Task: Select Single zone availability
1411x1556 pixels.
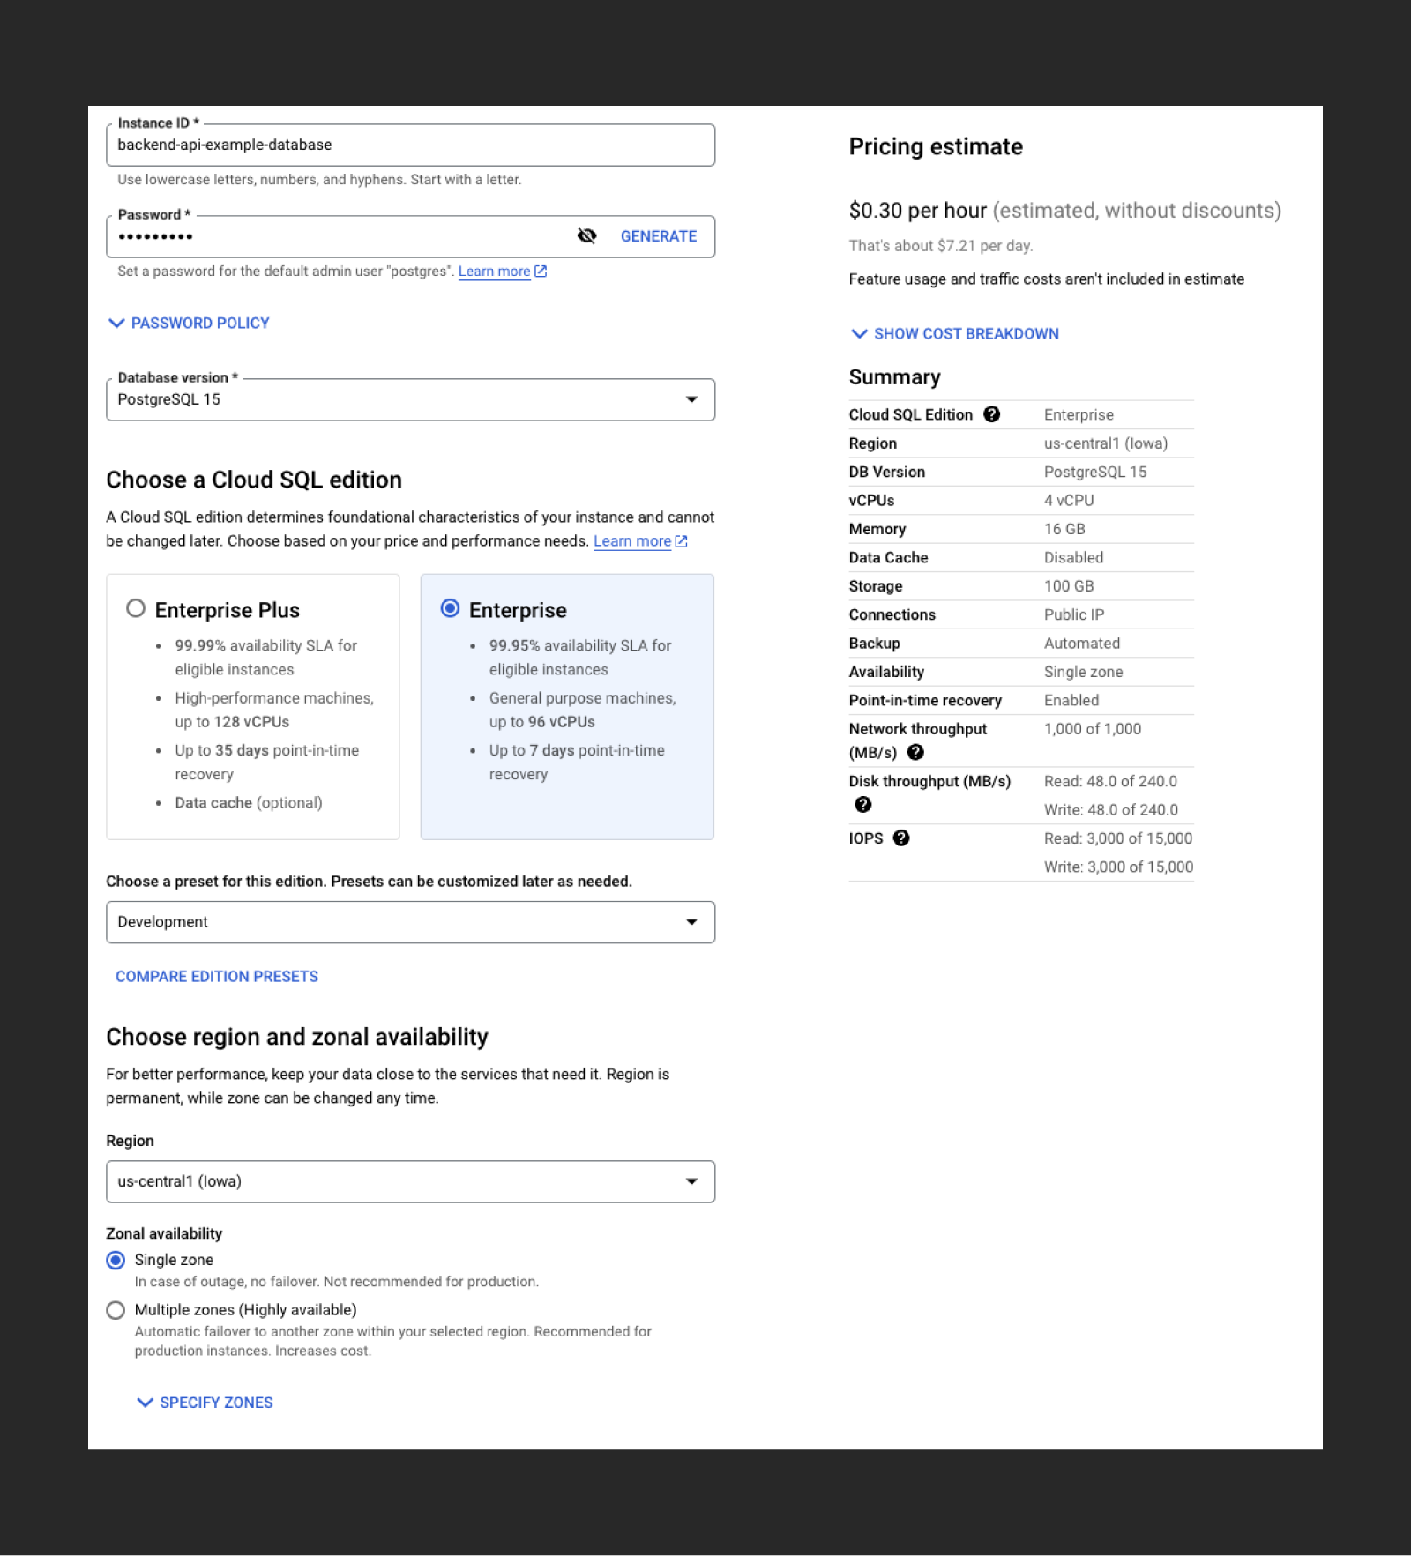Action: pos(116,1260)
